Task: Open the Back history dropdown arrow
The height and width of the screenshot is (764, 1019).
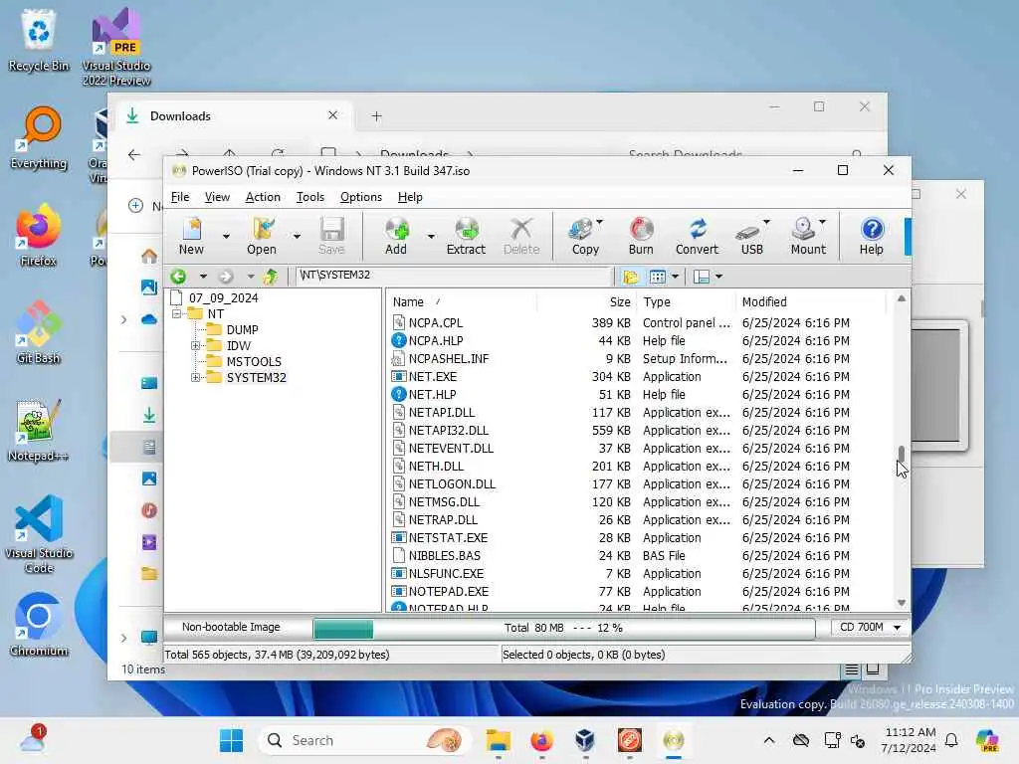Action: pos(203,277)
